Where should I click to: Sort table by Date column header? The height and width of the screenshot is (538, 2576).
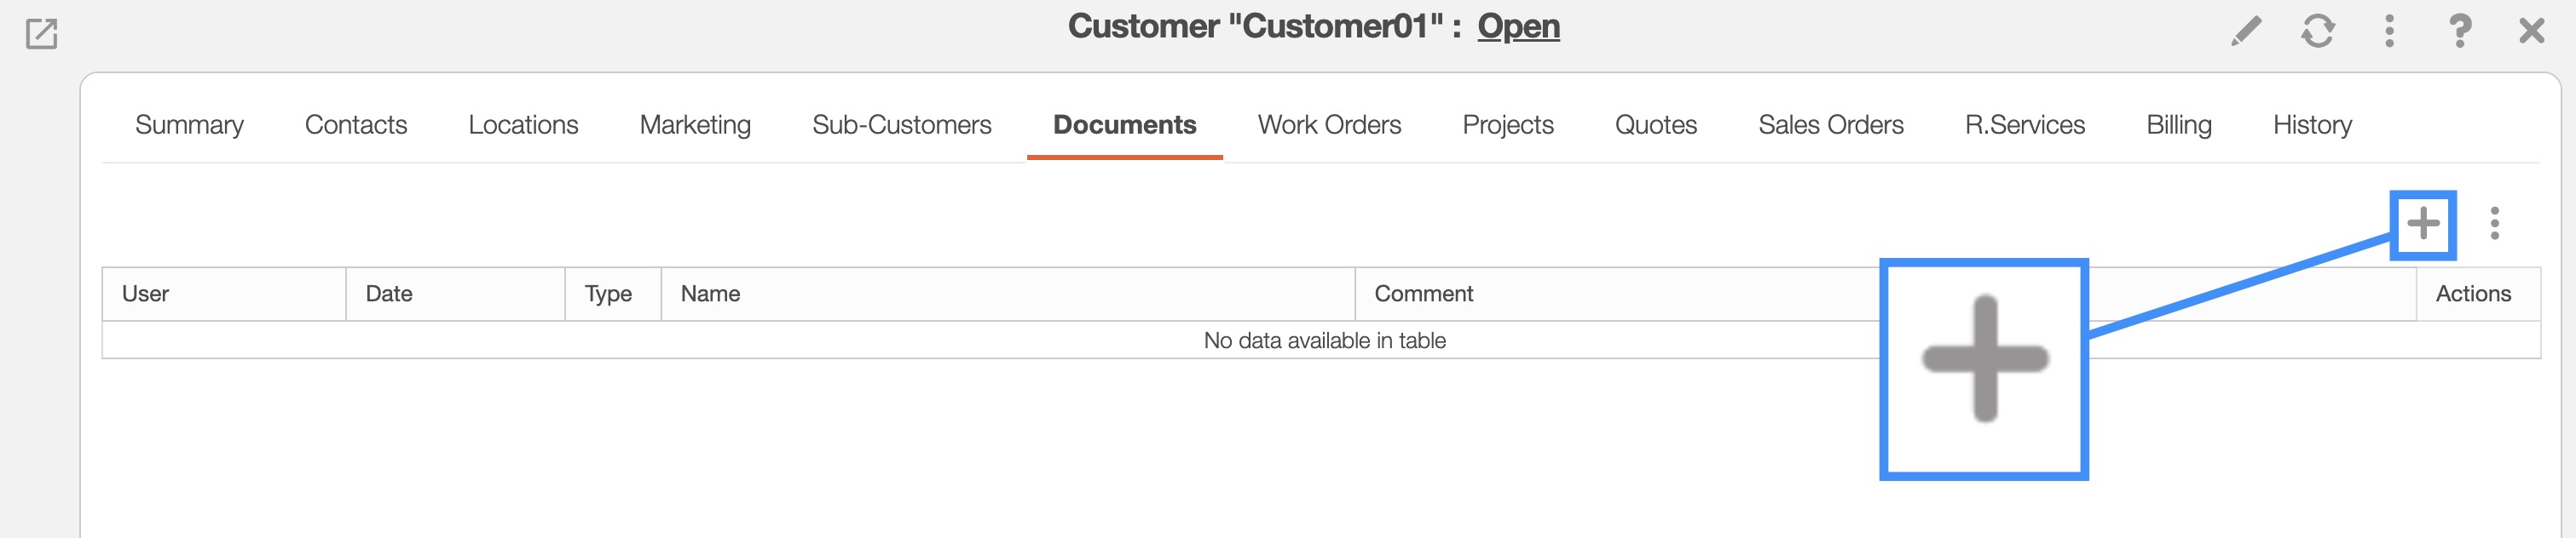[x=389, y=294]
